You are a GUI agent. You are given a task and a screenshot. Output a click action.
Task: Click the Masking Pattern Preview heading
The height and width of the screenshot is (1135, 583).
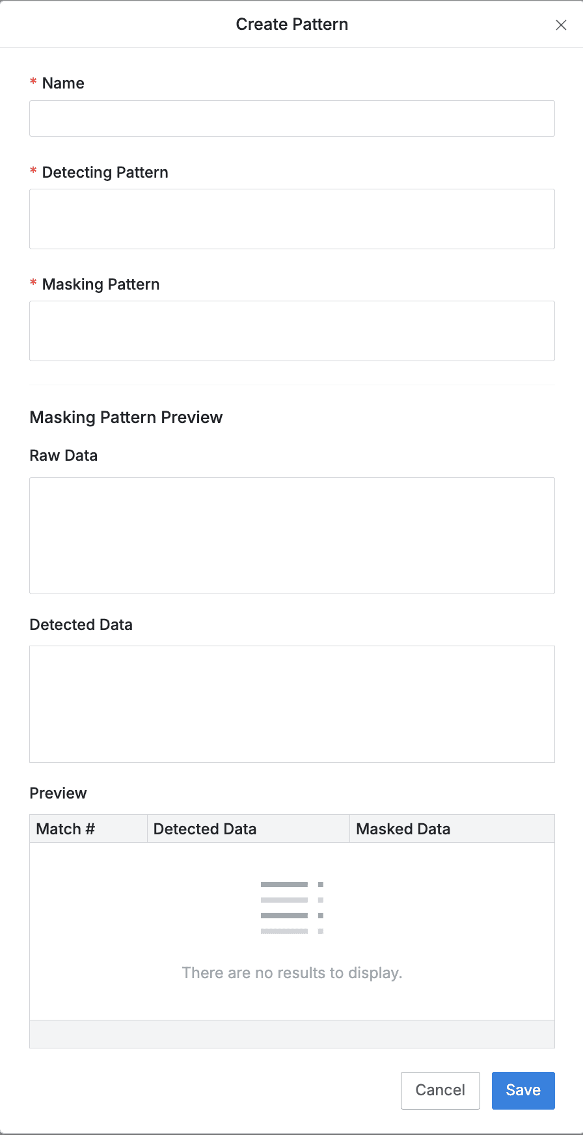coord(126,417)
